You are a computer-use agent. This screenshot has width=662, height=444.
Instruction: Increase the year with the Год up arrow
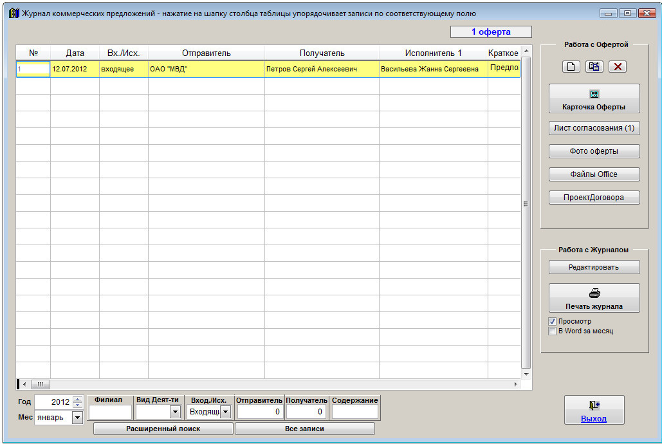pyautogui.click(x=78, y=399)
